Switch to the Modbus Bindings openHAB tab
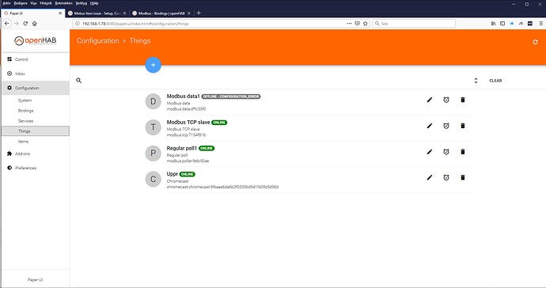 pyautogui.click(x=161, y=13)
